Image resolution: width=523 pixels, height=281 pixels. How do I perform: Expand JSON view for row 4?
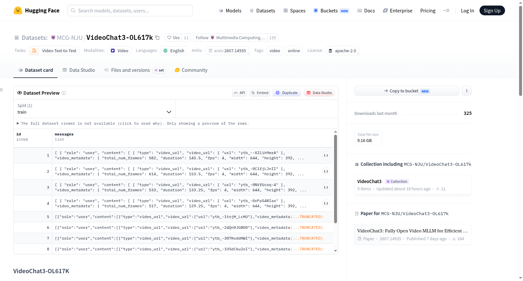tap(326, 203)
